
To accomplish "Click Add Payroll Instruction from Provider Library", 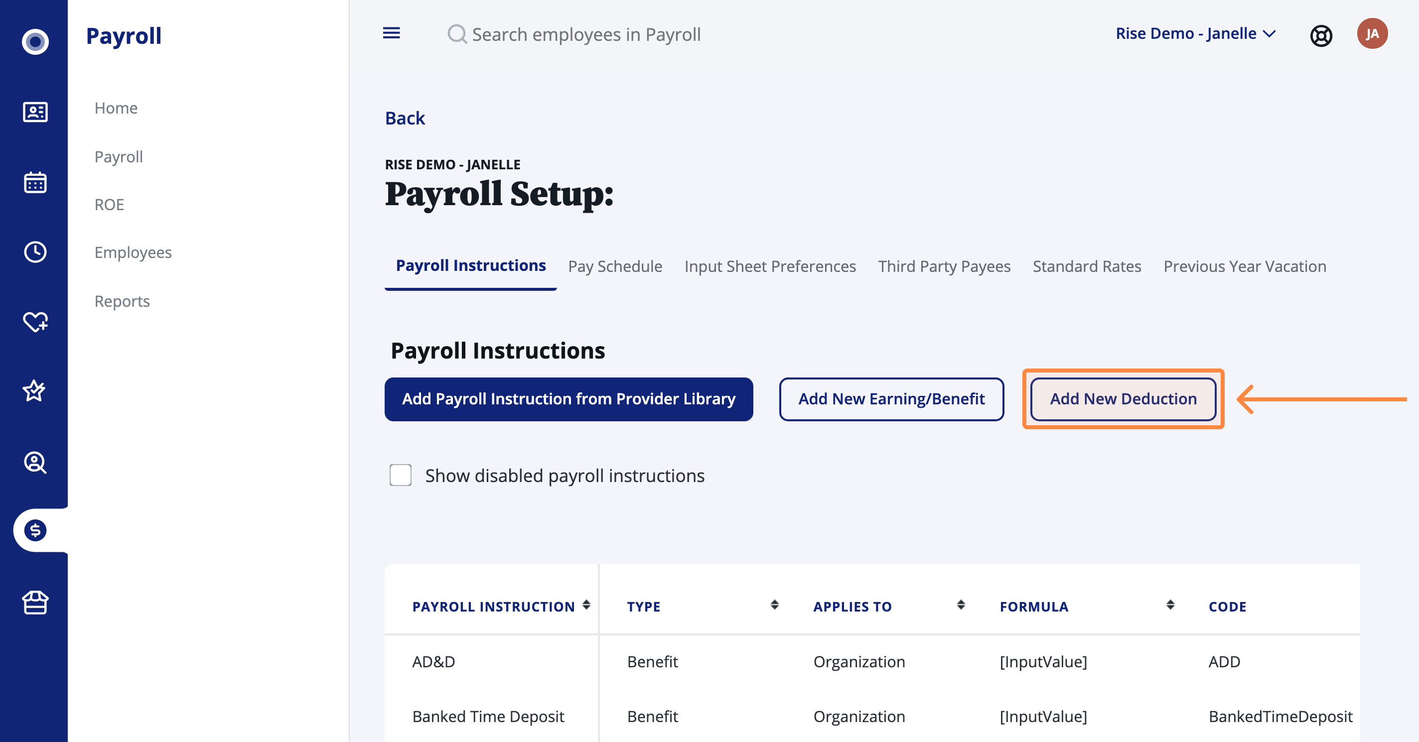I will click(568, 399).
